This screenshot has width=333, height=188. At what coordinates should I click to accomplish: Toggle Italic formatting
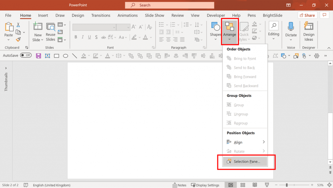[x=83, y=37]
